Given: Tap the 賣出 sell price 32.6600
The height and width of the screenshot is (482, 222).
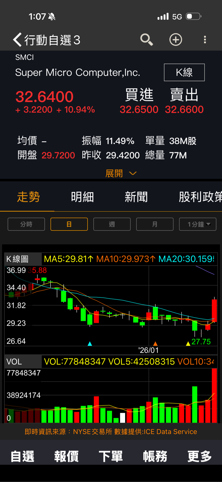Looking at the screenshot, I should point(184,109).
